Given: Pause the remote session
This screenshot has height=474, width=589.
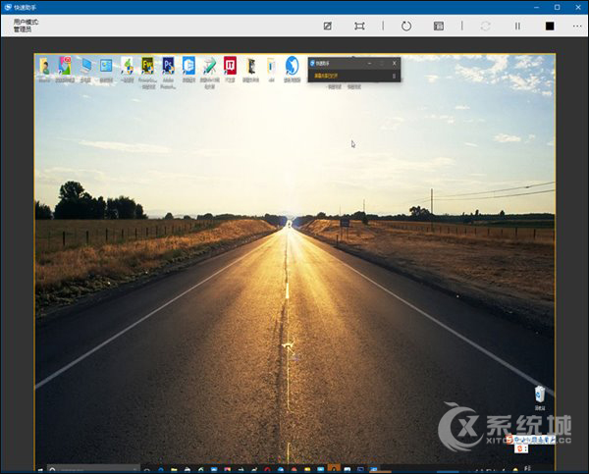Looking at the screenshot, I should (x=517, y=26).
